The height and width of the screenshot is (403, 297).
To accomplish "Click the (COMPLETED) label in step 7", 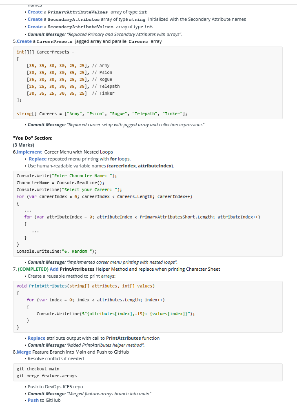I will coord(33,269).
